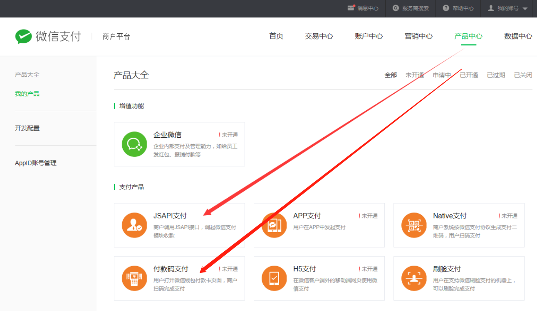
Task: Click the JSAPI支付 orange icon
Action: 134,225
